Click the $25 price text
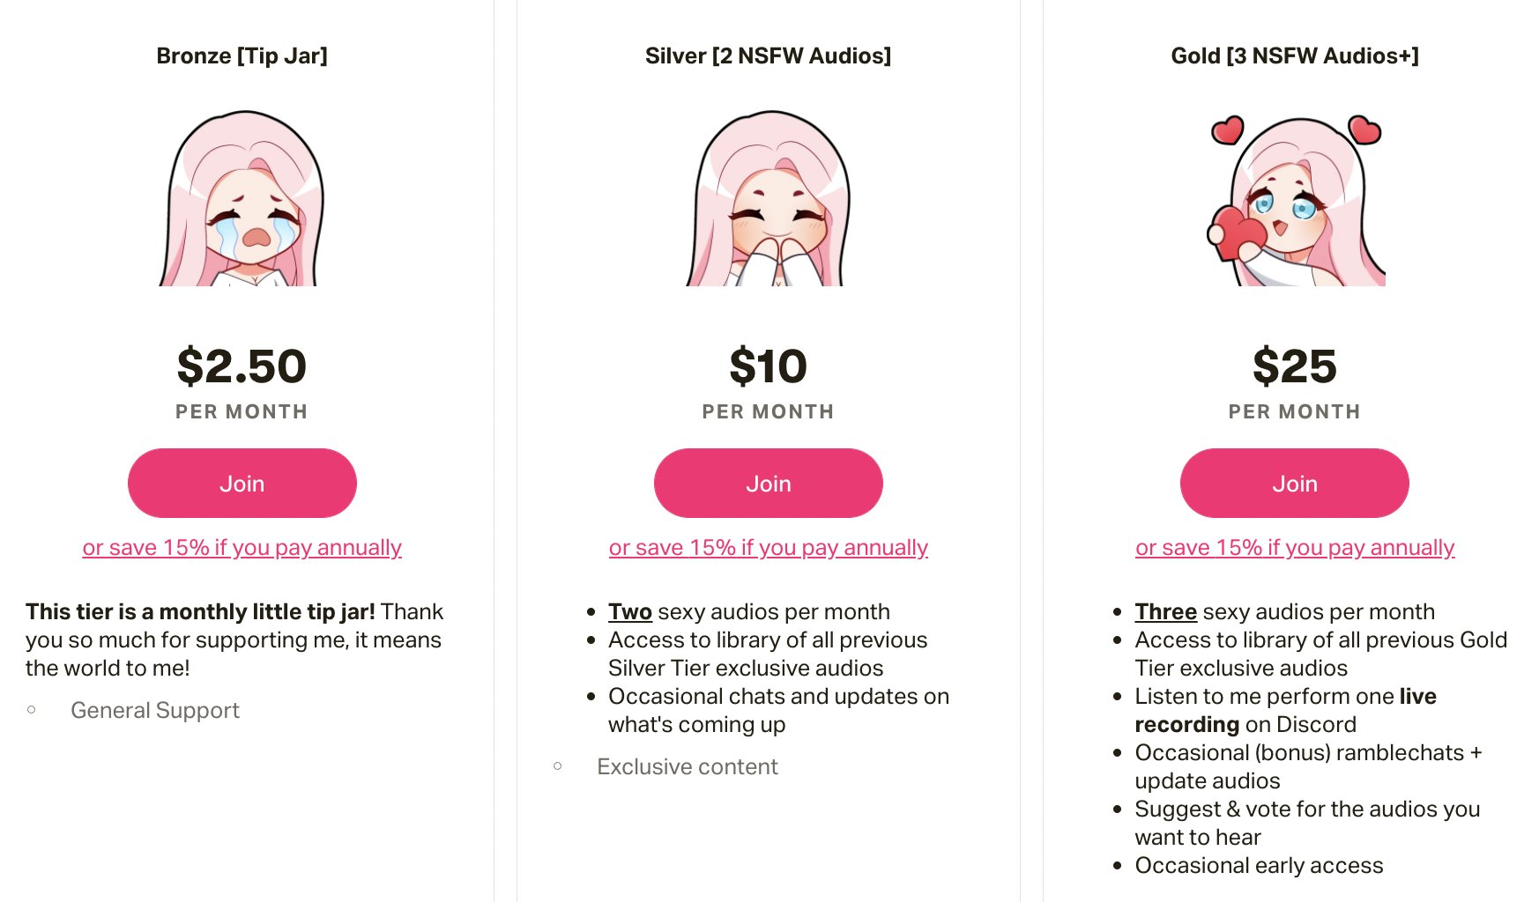Viewport: 1539px width, 902px height. point(1294,366)
